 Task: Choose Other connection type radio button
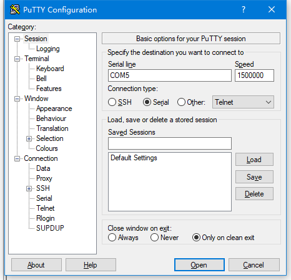click(181, 102)
